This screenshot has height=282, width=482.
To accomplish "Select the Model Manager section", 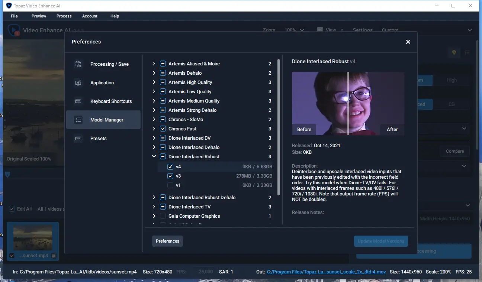I will [103, 120].
